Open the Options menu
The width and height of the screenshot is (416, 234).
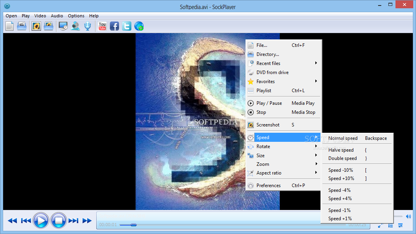coord(76,16)
